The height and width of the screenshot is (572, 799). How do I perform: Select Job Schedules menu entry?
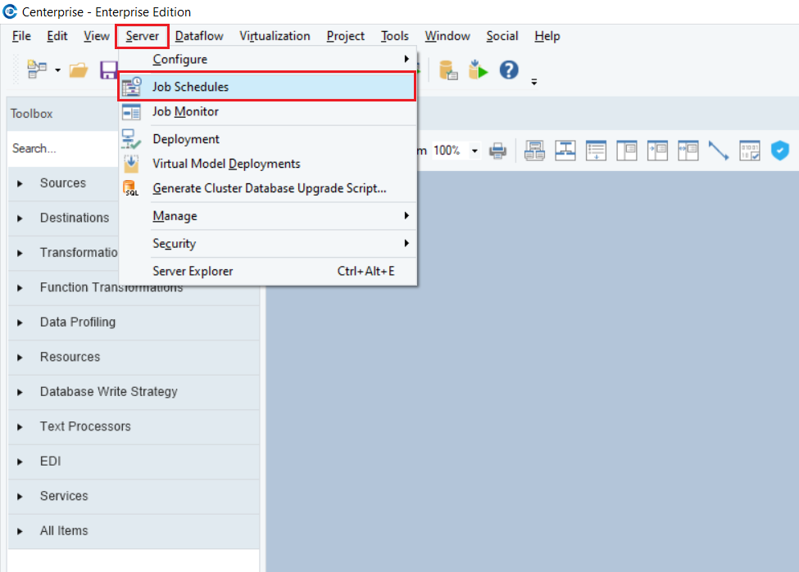pyautogui.click(x=267, y=87)
